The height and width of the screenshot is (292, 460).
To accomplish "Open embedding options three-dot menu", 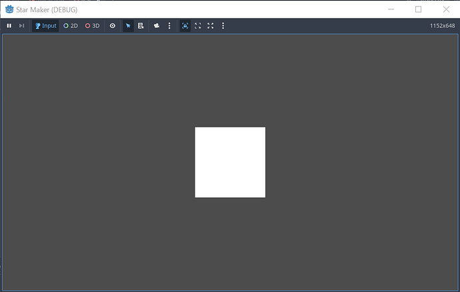I will tap(223, 26).
